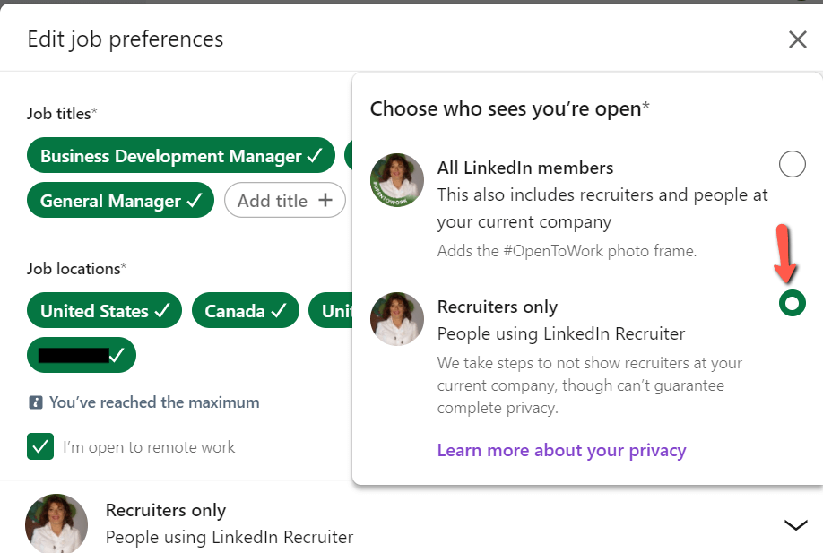The width and height of the screenshot is (823, 553).
Task: Click the partially hidden Uni location chip
Action: click(331, 311)
